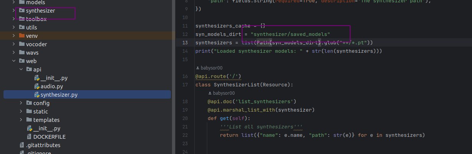Click babysor00 author hint above @api.route
The image size is (472, 154).
211,68
